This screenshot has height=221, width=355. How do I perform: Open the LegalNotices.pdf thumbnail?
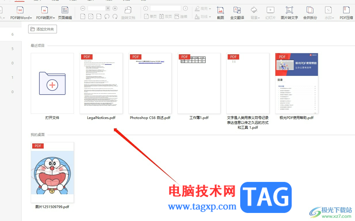coord(101,83)
